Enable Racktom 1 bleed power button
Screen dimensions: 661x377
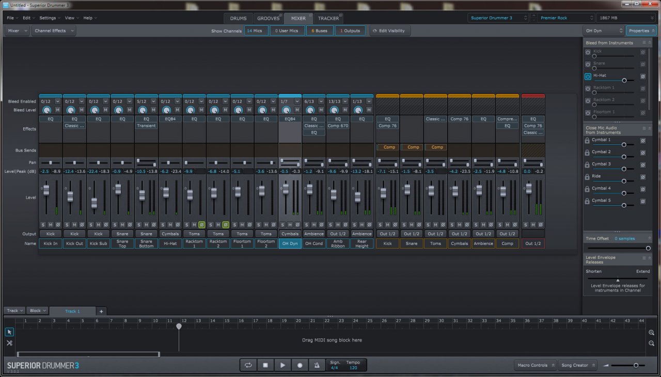click(x=588, y=88)
